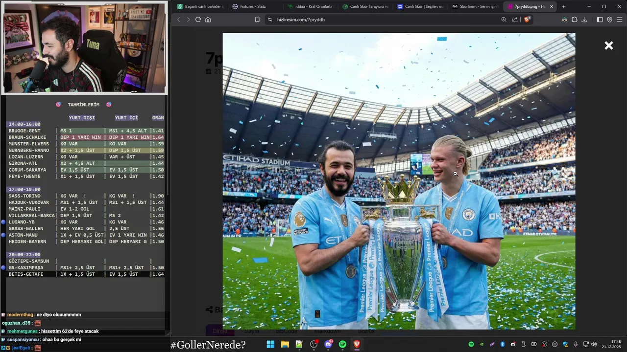Close the image lightbox with the X
The image size is (627, 352).
[x=608, y=45]
